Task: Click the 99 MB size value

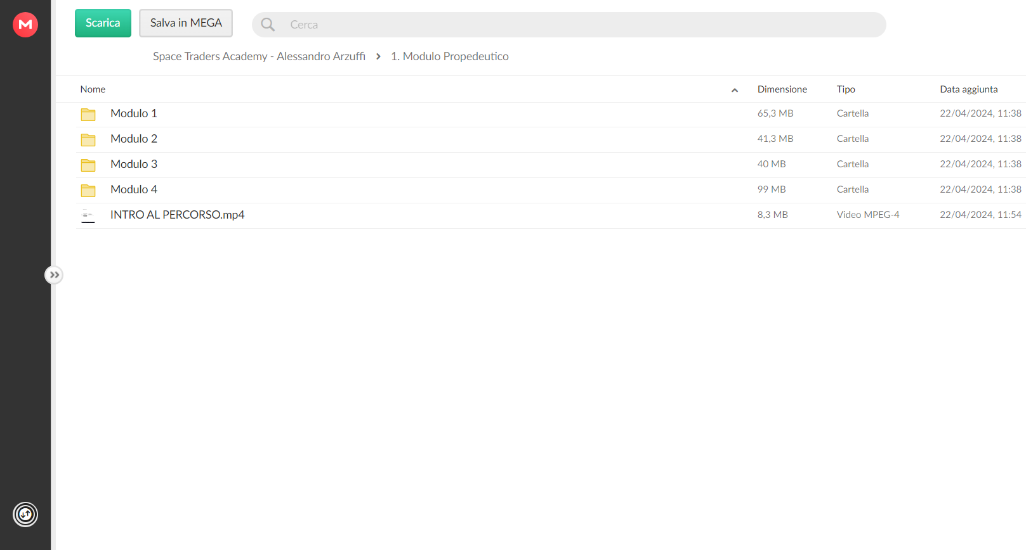Action: (x=772, y=189)
